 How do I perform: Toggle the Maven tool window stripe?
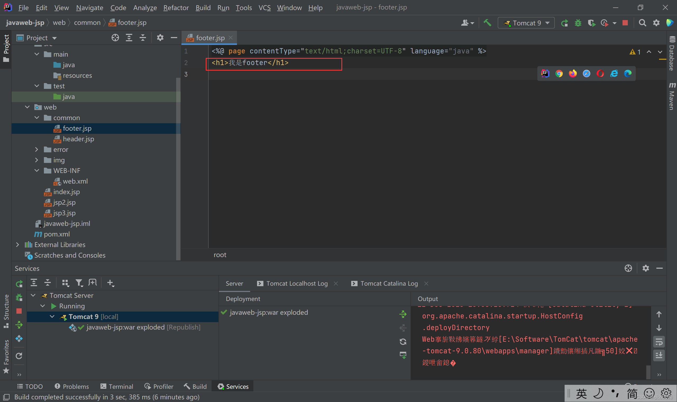(x=672, y=96)
